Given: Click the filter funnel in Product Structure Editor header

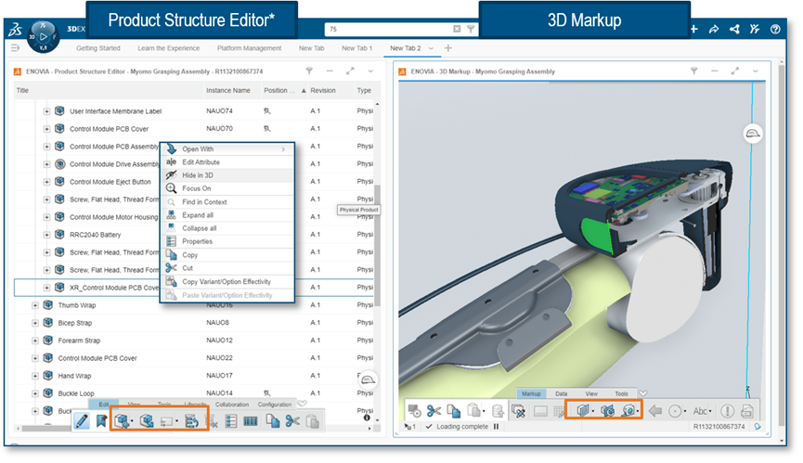Looking at the screenshot, I should point(309,71).
